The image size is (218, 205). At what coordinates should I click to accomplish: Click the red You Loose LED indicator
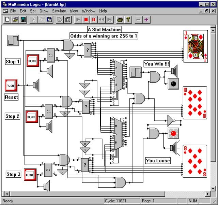point(173,133)
